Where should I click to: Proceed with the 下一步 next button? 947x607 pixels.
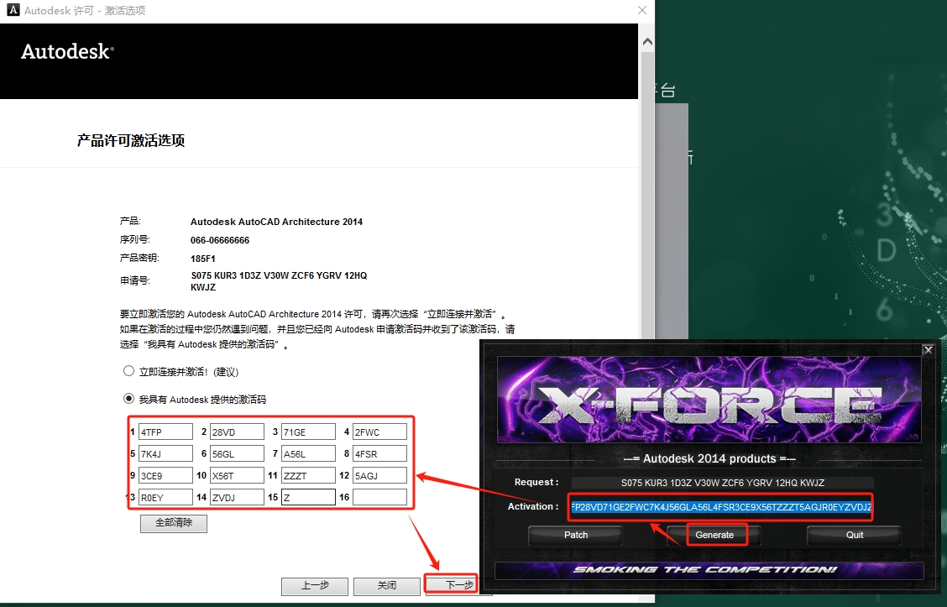click(x=458, y=585)
